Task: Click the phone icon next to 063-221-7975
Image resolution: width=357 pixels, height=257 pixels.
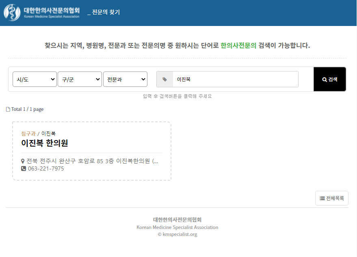Action: 24,168
